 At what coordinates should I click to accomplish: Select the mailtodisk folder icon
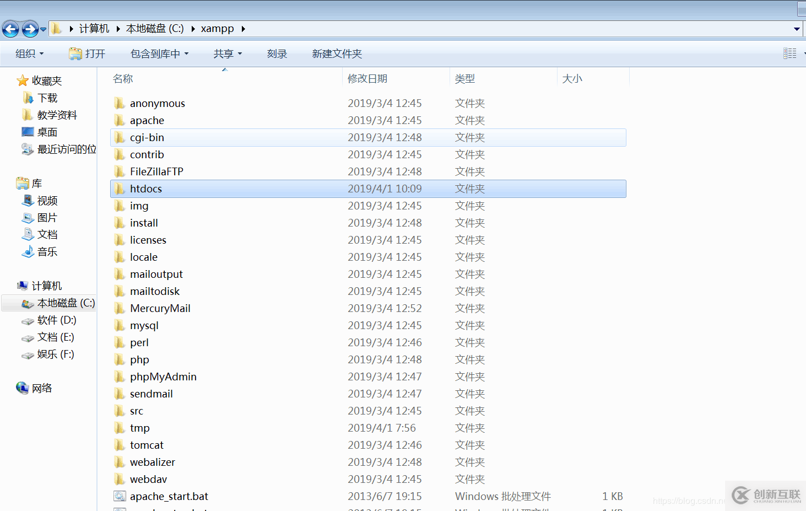[x=120, y=291]
